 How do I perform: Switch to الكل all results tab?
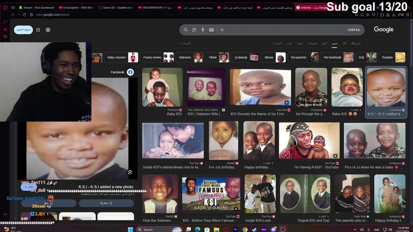tap(344, 43)
